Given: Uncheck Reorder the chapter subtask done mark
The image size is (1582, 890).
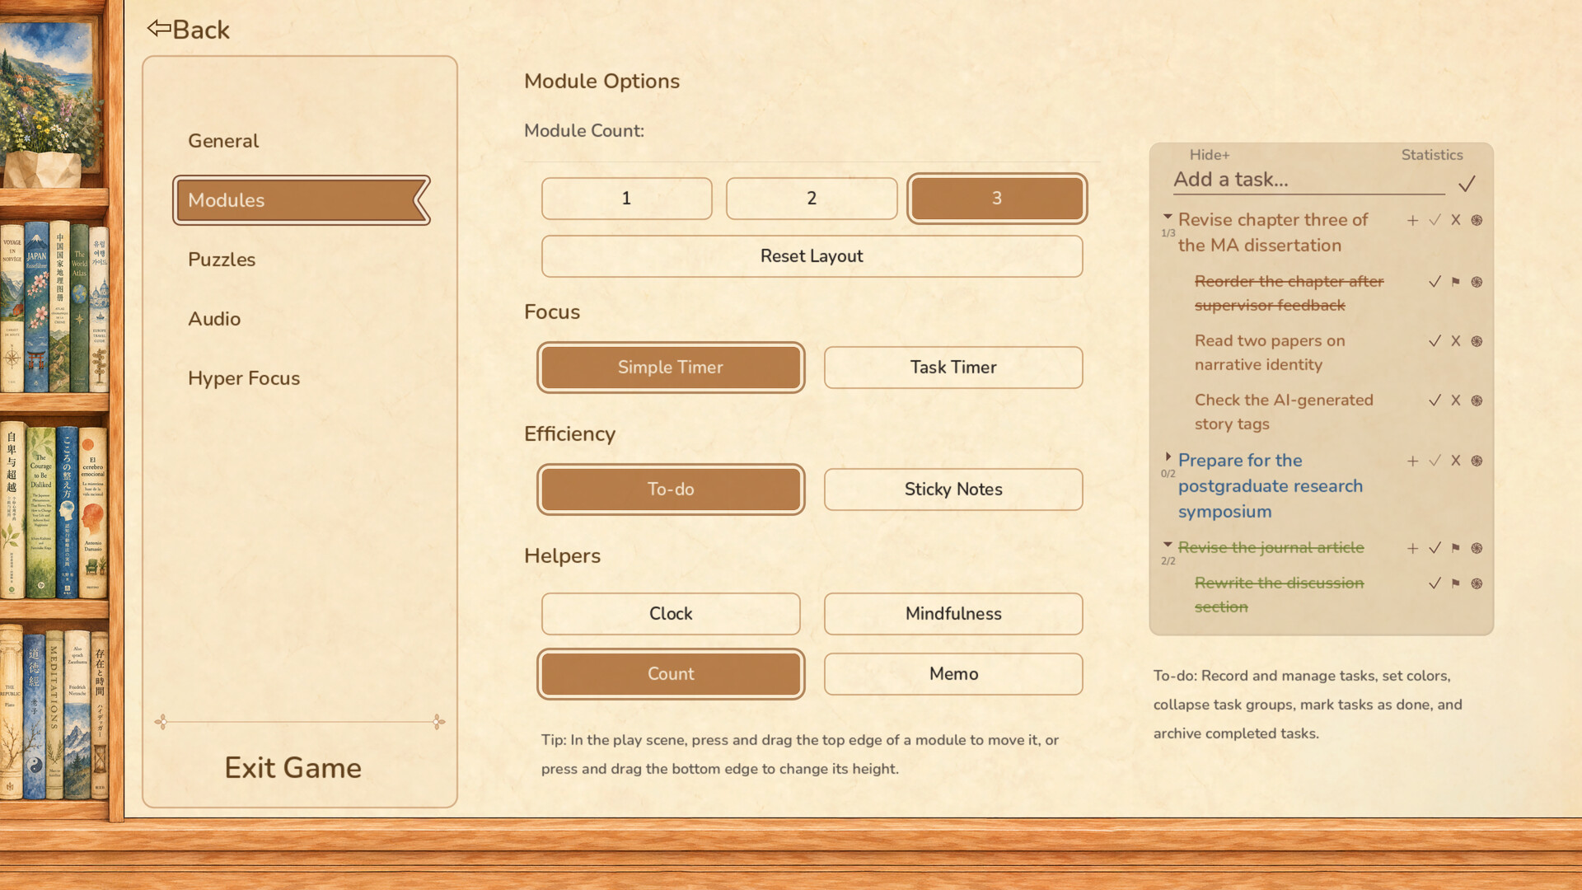Looking at the screenshot, I should [1435, 282].
